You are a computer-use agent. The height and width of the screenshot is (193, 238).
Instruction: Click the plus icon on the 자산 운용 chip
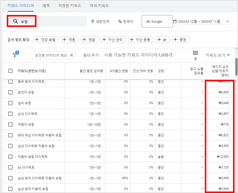pos(132,40)
